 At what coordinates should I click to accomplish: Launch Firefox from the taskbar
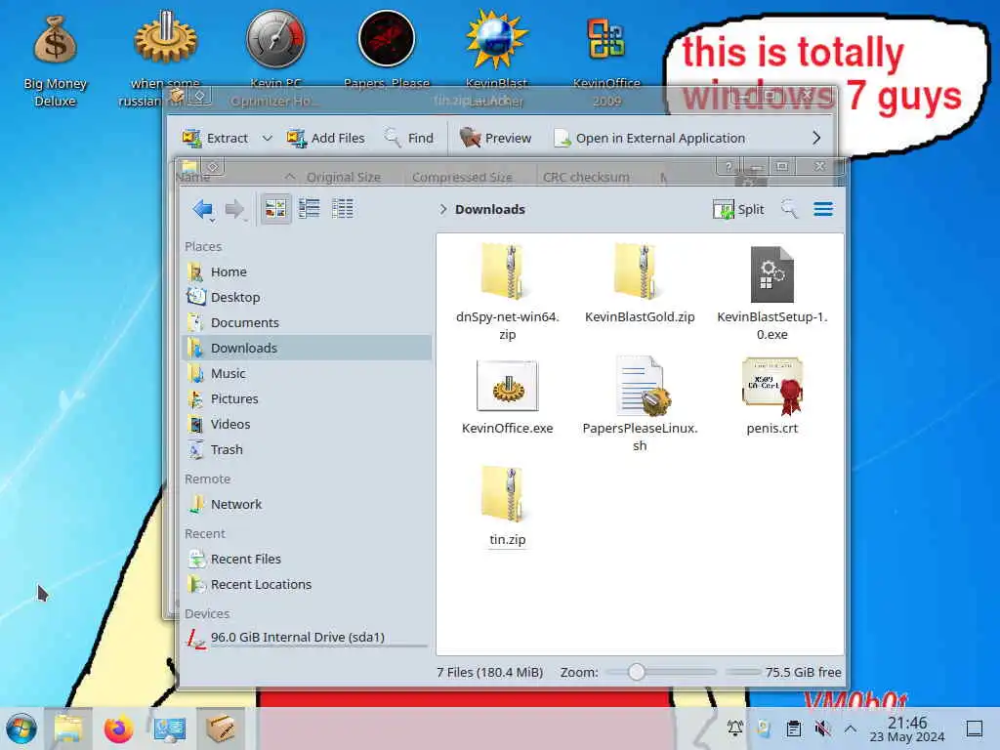(118, 729)
